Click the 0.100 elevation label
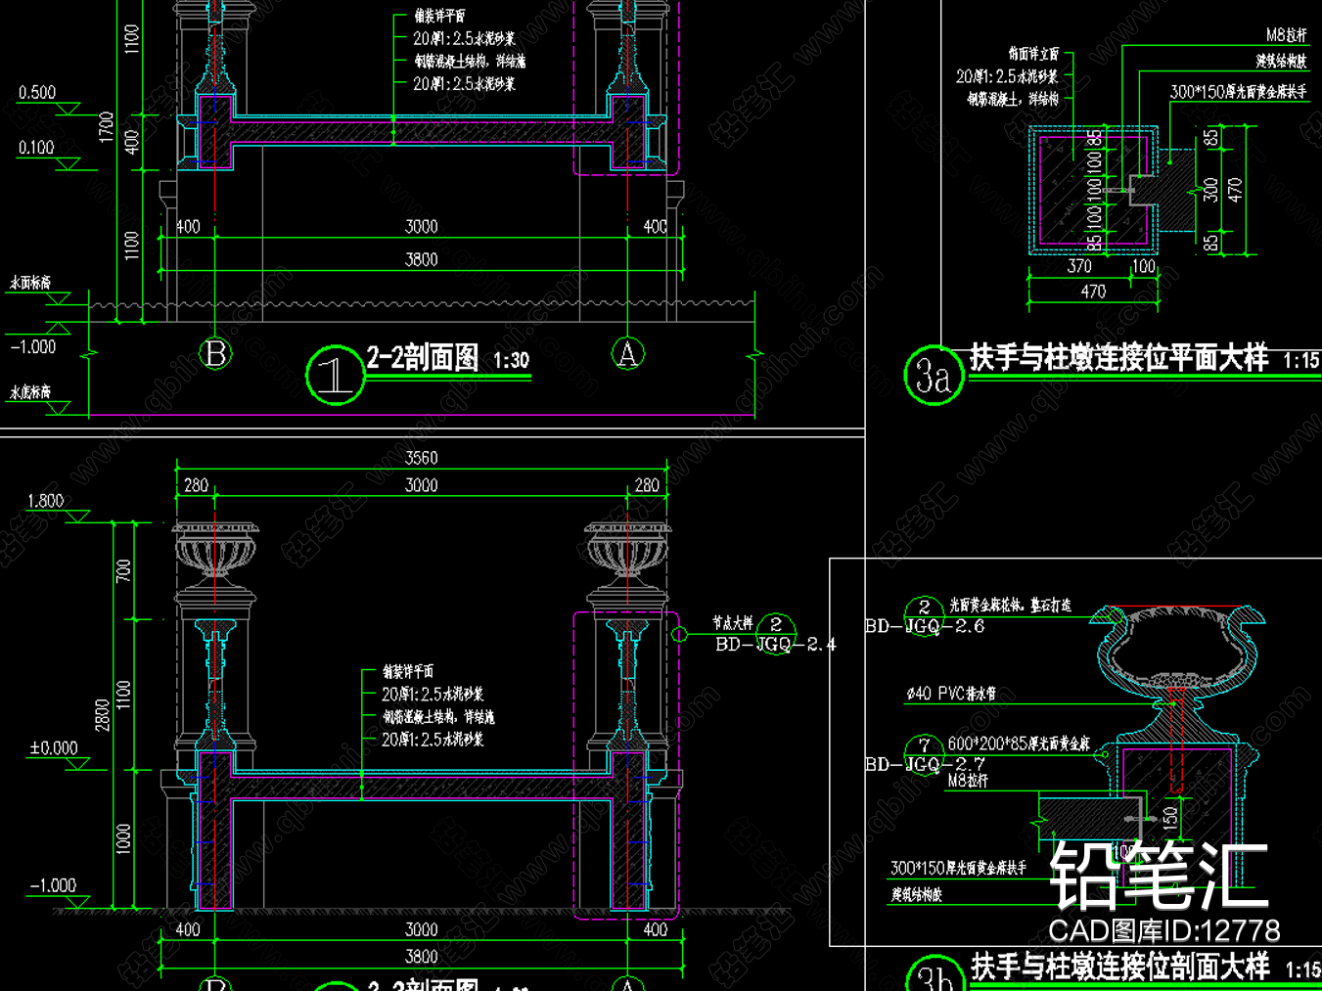This screenshot has height=991, width=1322. point(36,148)
